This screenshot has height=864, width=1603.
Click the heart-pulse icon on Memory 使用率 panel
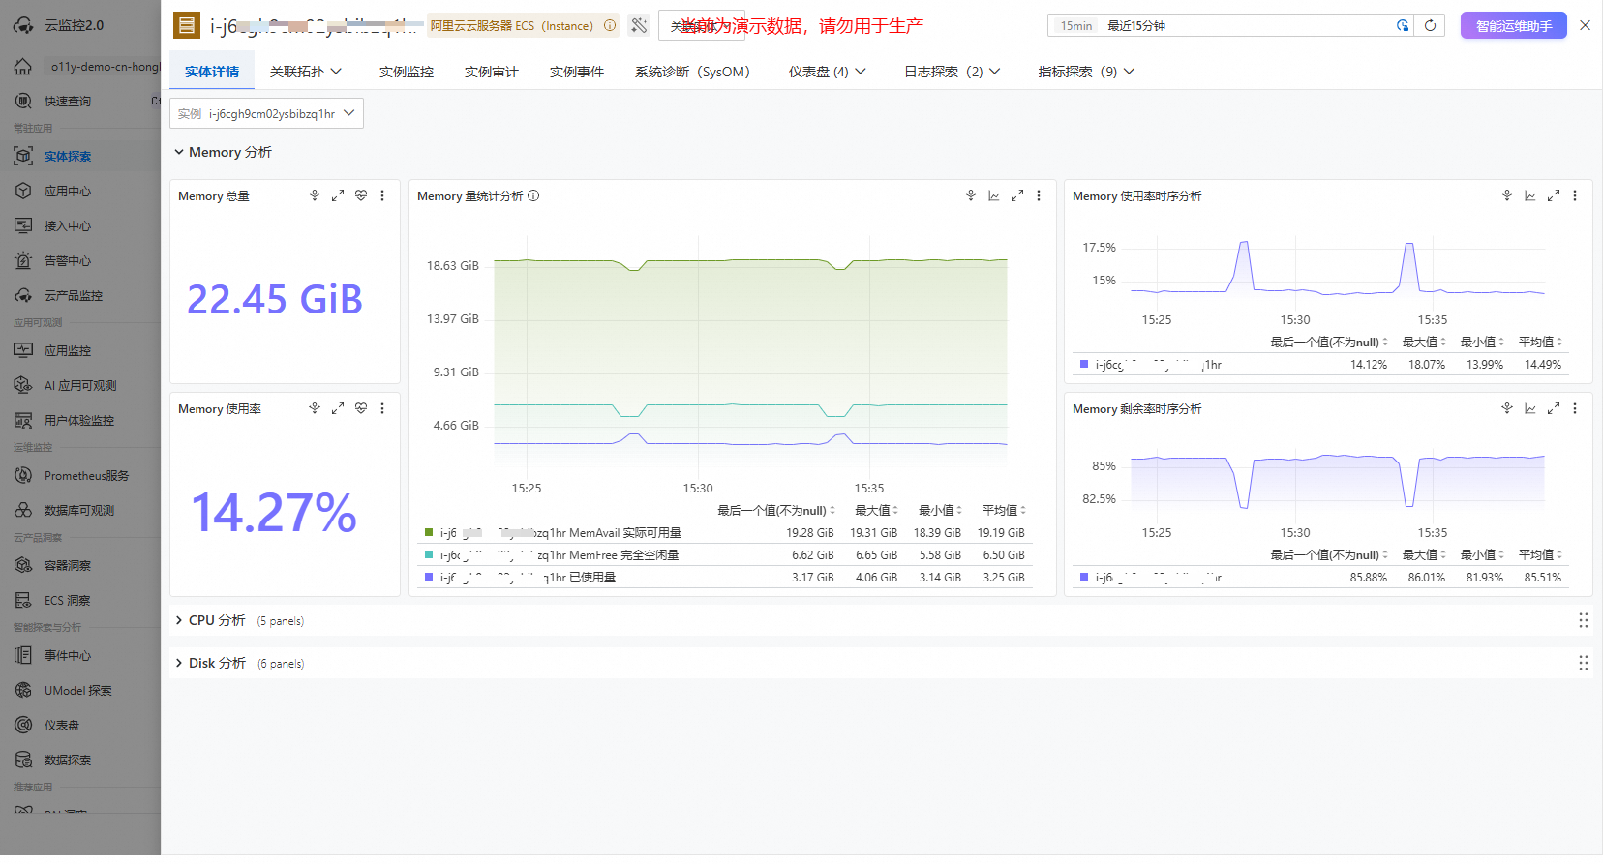point(361,409)
